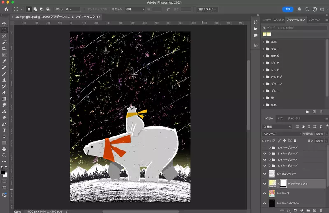Hide the ピクセルレイヤー layer
This screenshot has height=213, width=329.
pos(265,173)
